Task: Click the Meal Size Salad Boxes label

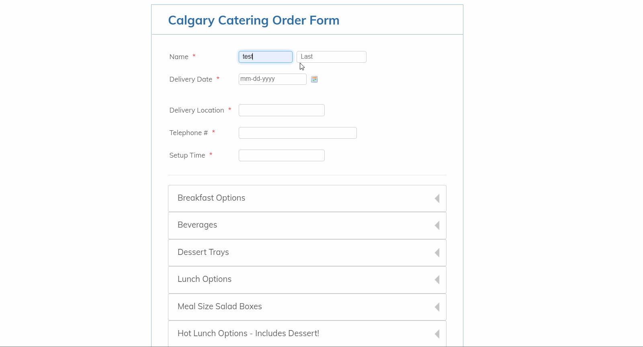Action: tap(220, 306)
